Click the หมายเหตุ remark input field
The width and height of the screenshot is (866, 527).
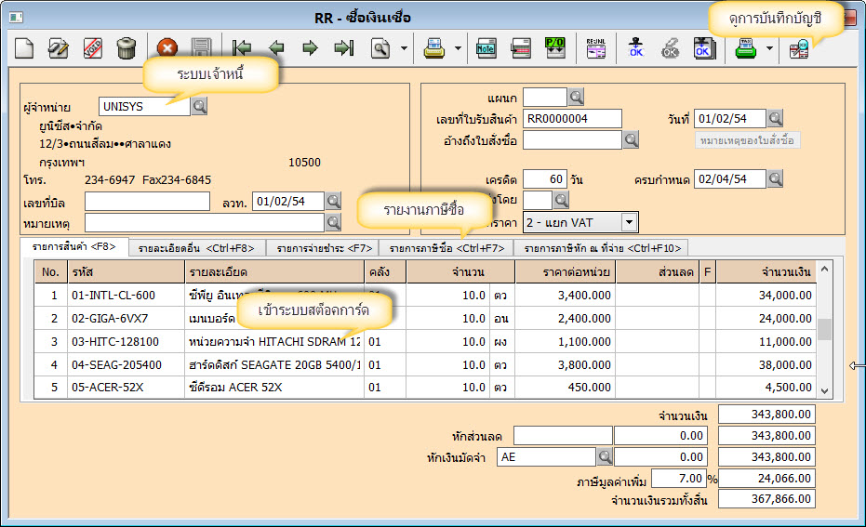205,223
